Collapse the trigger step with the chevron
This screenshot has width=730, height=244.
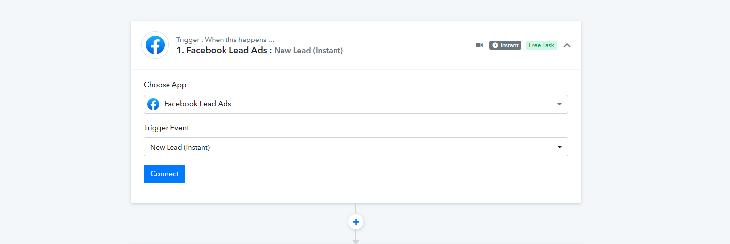coord(567,45)
